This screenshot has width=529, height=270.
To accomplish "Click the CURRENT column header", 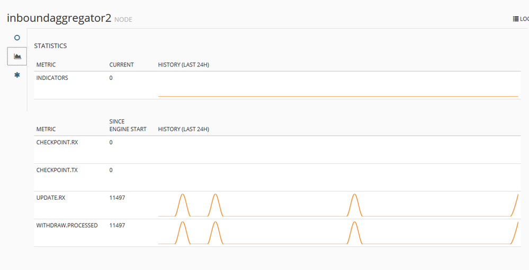I will 121,65.
